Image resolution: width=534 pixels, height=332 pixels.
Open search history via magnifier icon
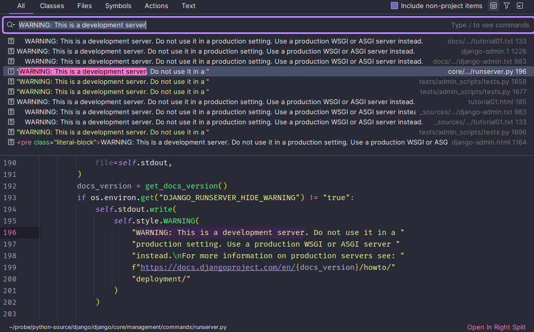pyautogui.click(x=11, y=25)
